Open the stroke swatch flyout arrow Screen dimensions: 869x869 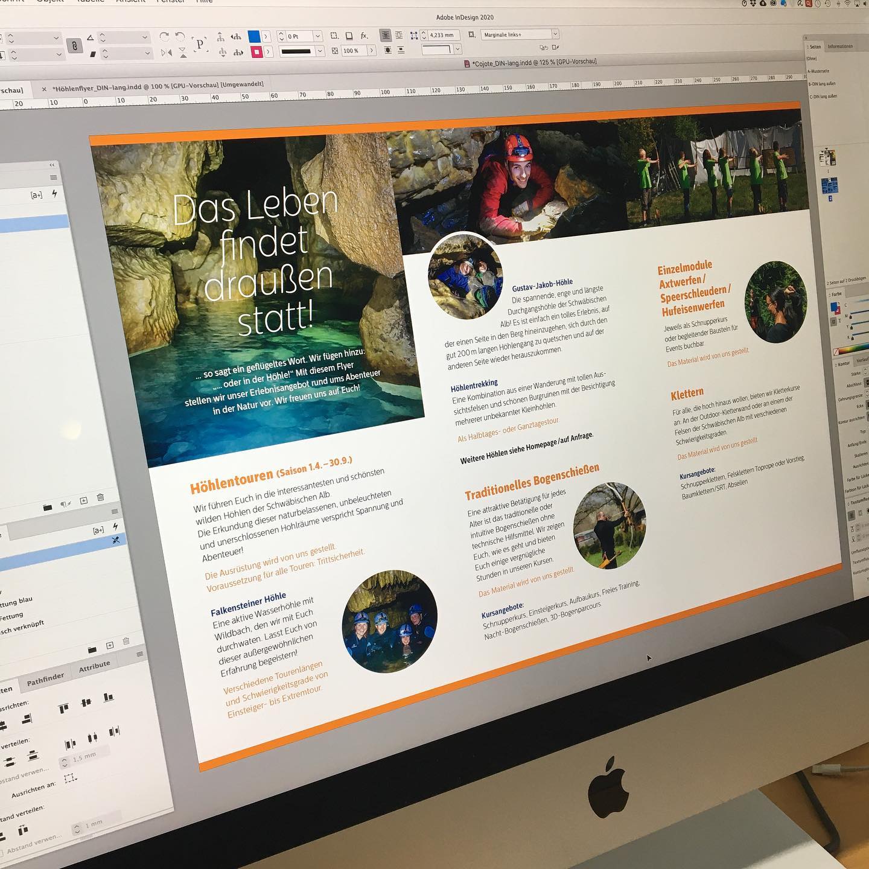[x=268, y=52]
